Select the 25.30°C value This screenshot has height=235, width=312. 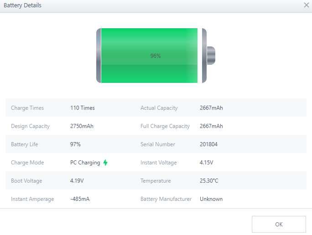[209, 181]
